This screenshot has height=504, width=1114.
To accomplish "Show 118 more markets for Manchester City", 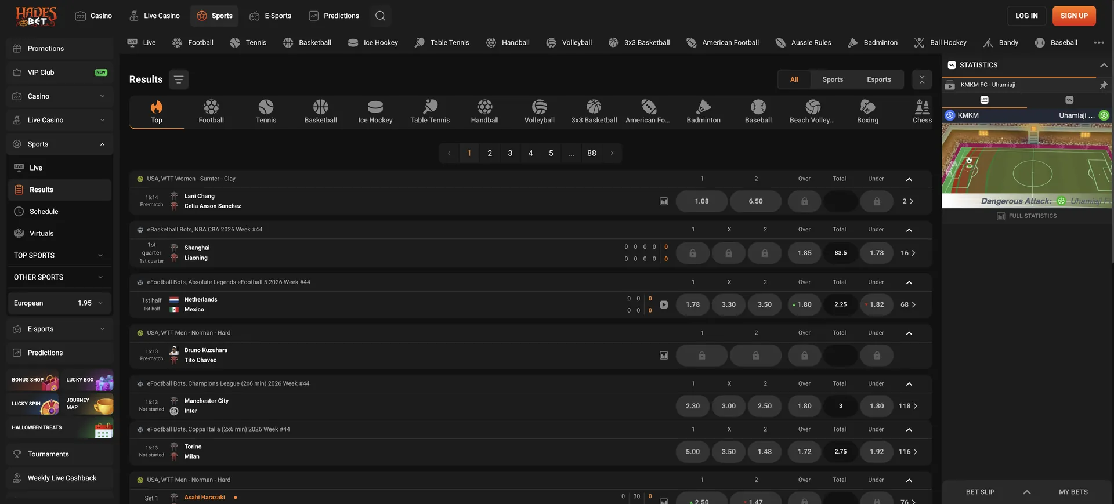I will click(x=908, y=406).
